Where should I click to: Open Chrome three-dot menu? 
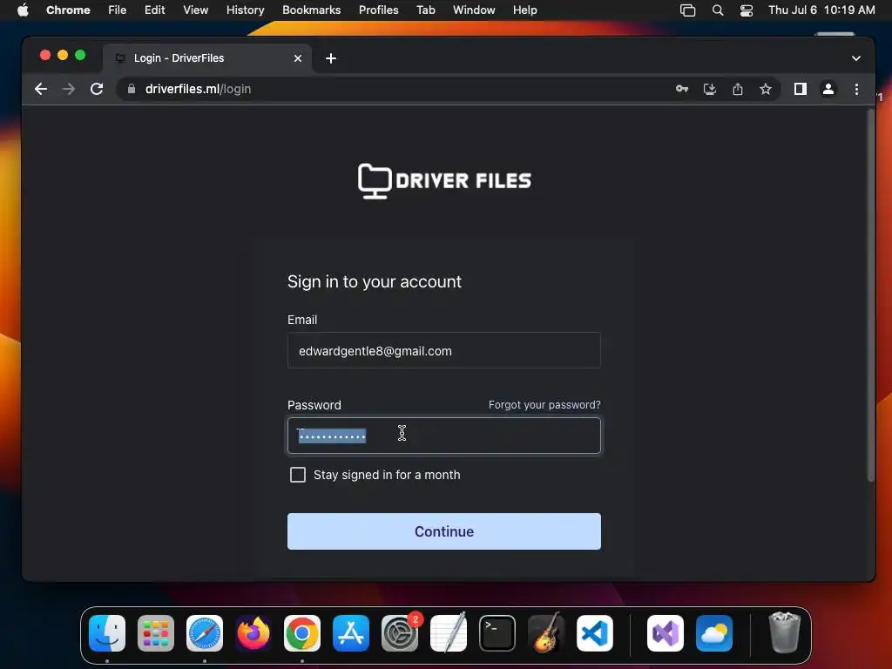pos(856,89)
